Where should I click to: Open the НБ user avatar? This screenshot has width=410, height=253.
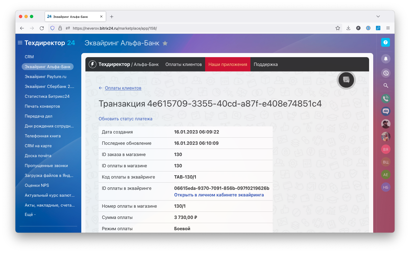386,187
